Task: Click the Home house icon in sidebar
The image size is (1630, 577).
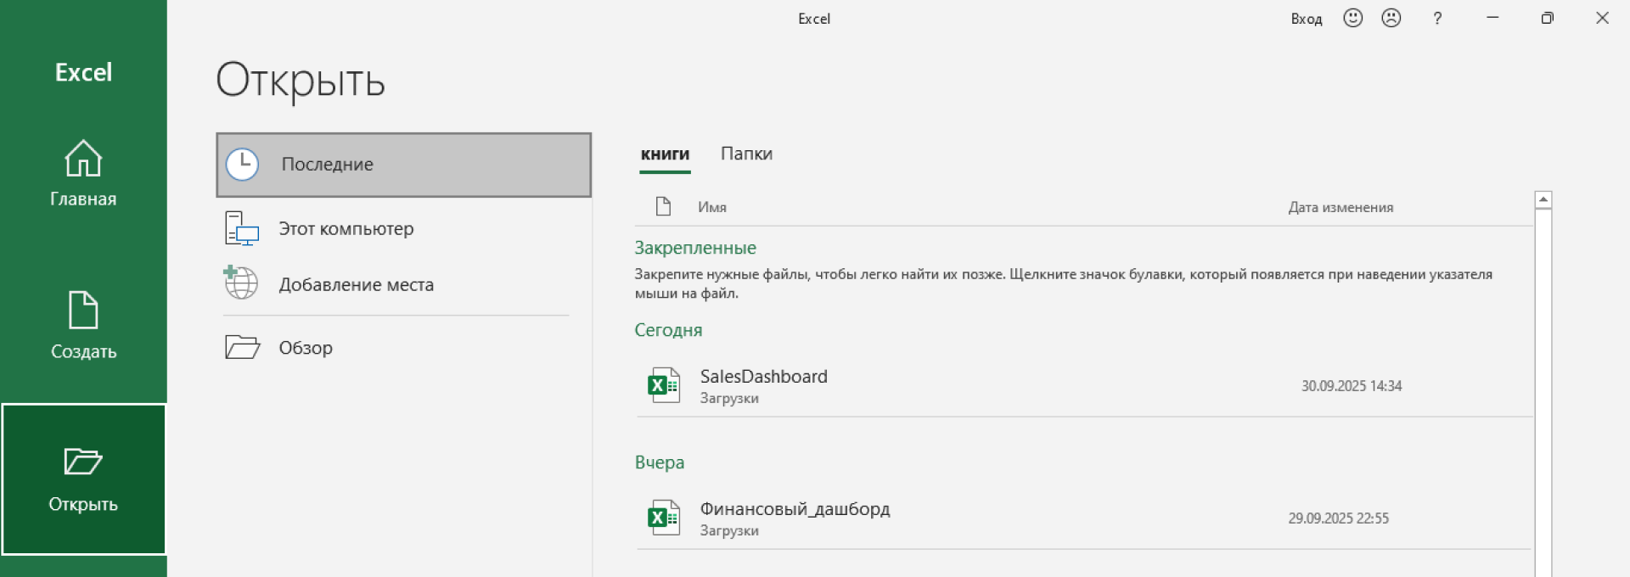Action: pos(83,159)
